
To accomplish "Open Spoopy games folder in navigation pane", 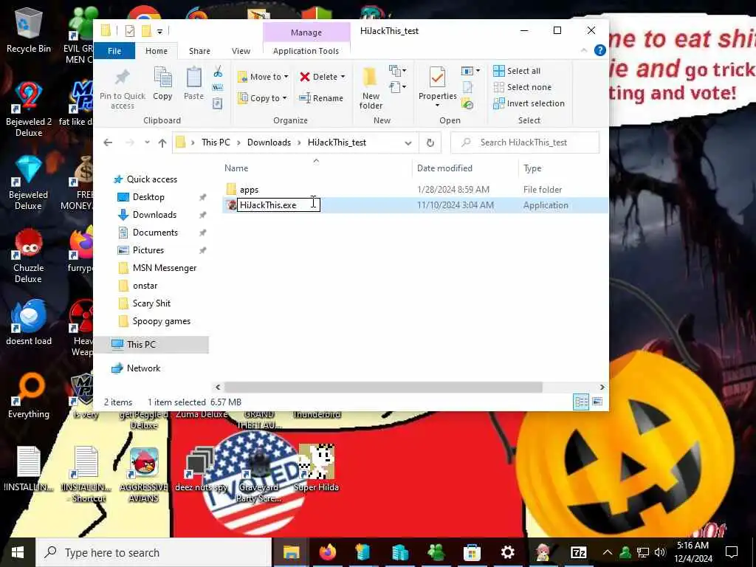I will coord(161,321).
